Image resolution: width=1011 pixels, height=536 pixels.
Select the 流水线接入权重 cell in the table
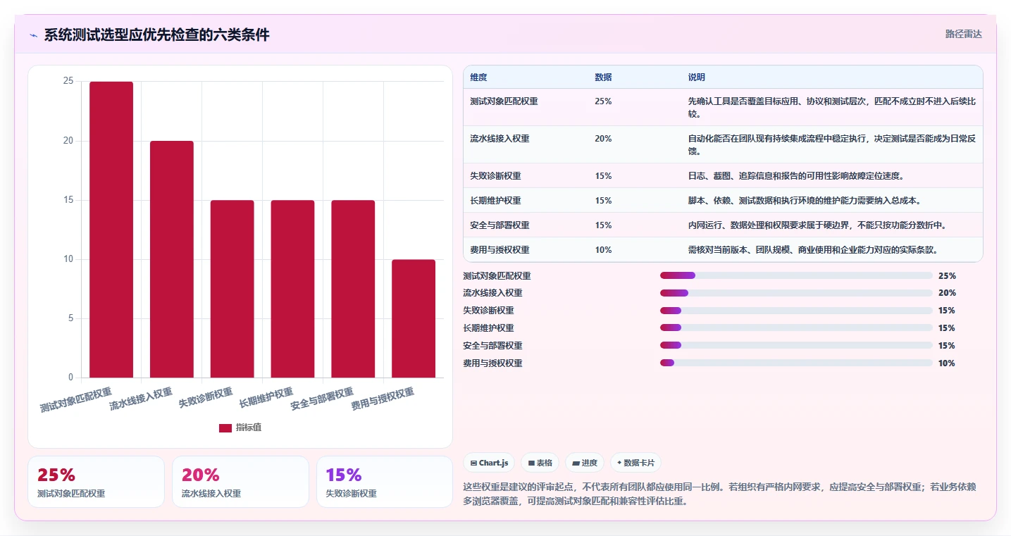[500, 139]
